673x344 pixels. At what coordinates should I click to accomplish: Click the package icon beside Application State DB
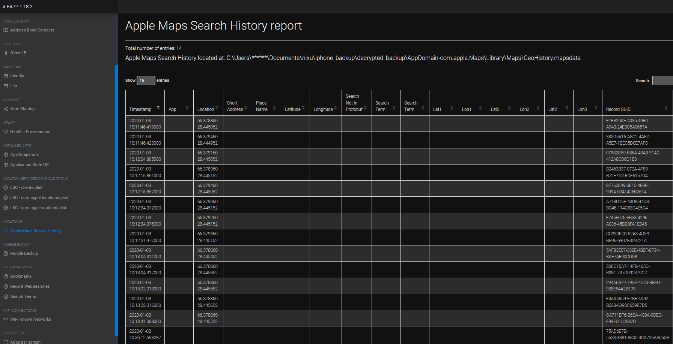pos(6,165)
